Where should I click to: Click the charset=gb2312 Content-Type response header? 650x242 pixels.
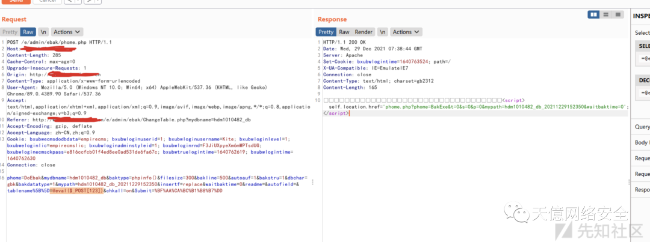(379, 80)
